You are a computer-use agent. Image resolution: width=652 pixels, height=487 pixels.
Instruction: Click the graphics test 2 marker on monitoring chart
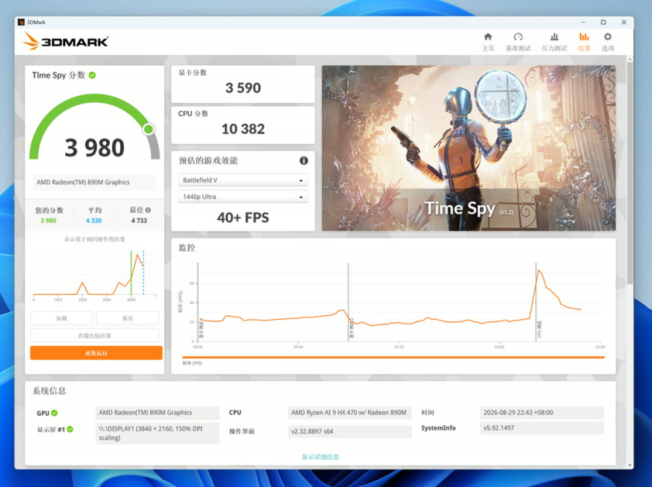(348, 302)
